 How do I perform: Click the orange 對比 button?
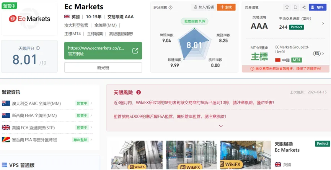pyautogui.click(x=226, y=7)
